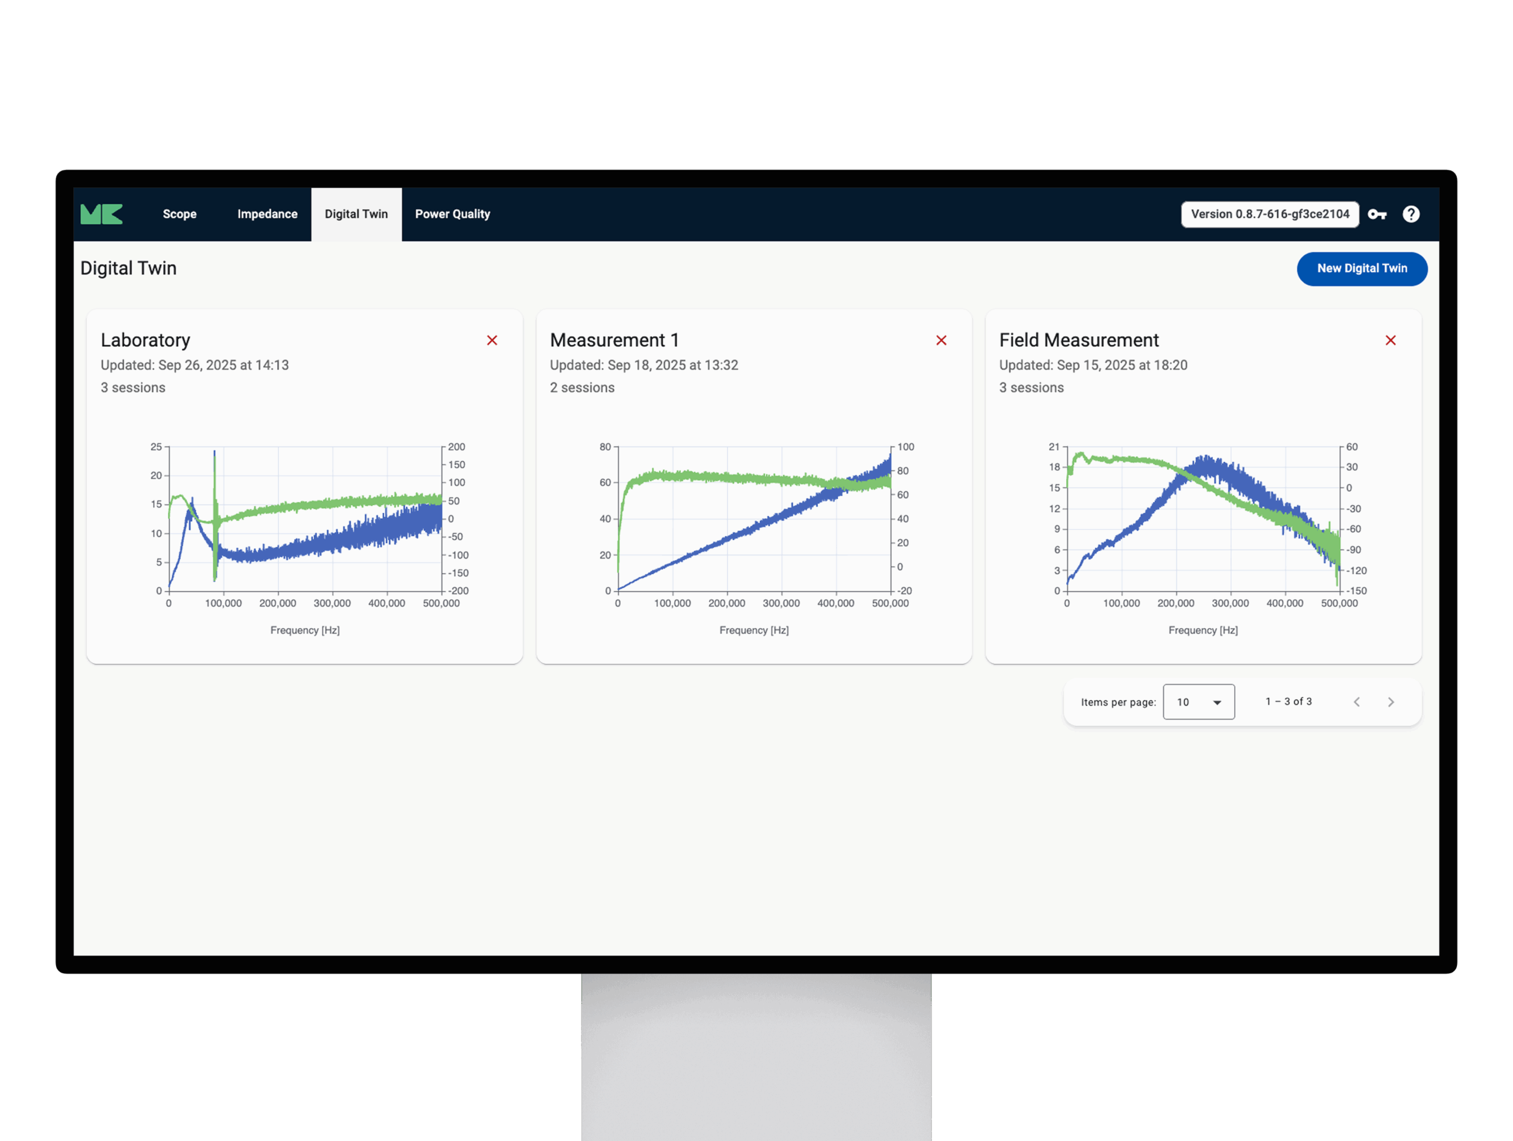Open the Measurement 1 card title
The image size is (1513, 1141).
point(613,340)
